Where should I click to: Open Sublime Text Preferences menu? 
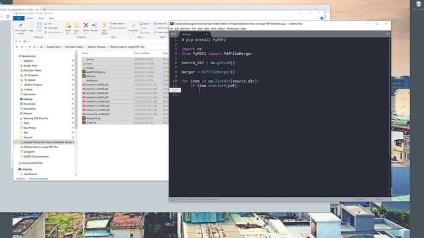(x=233, y=28)
